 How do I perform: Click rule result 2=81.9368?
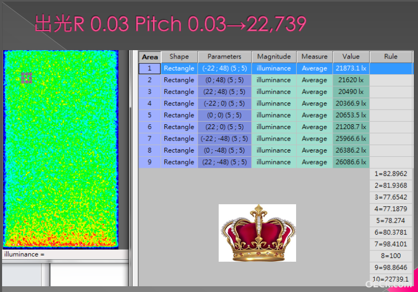click(391, 185)
